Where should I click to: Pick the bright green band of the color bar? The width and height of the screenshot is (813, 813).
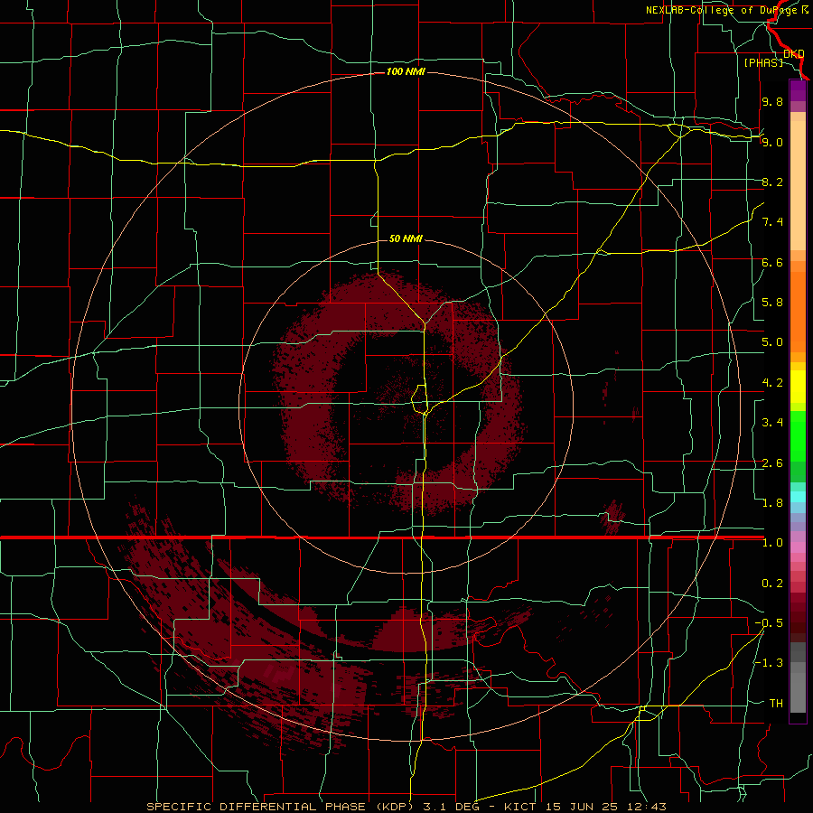pos(798,435)
